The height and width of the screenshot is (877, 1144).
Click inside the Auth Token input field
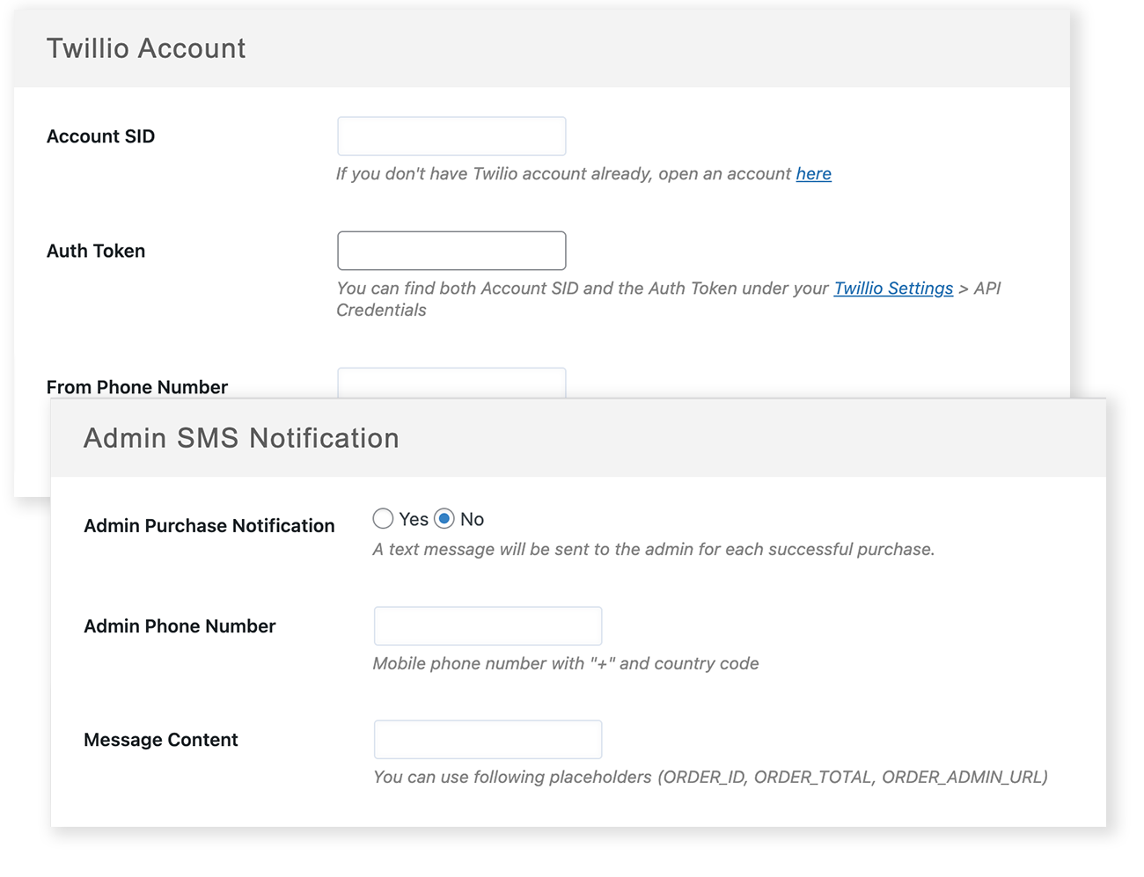coord(451,250)
